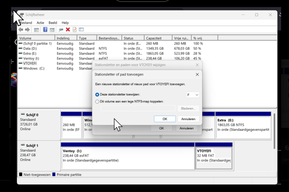Sort by the Vrije rui... column header
This screenshot has width=289, height=192.
click(182, 38)
